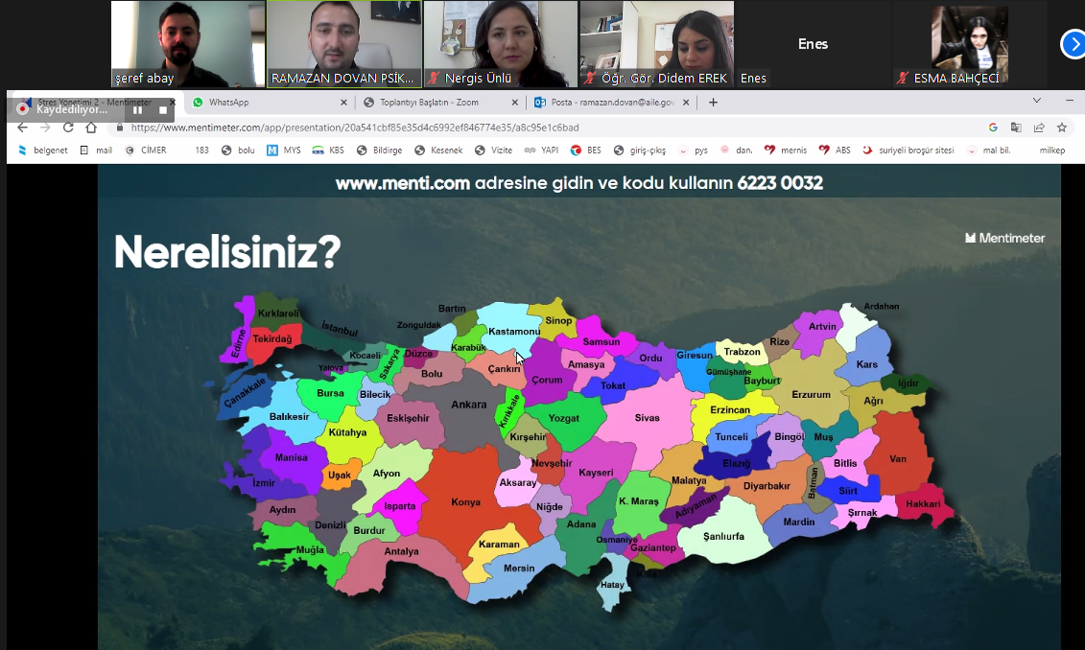This screenshot has width=1085, height=650.
Task: Click Van province on the map
Action: (x=898, y=458)
